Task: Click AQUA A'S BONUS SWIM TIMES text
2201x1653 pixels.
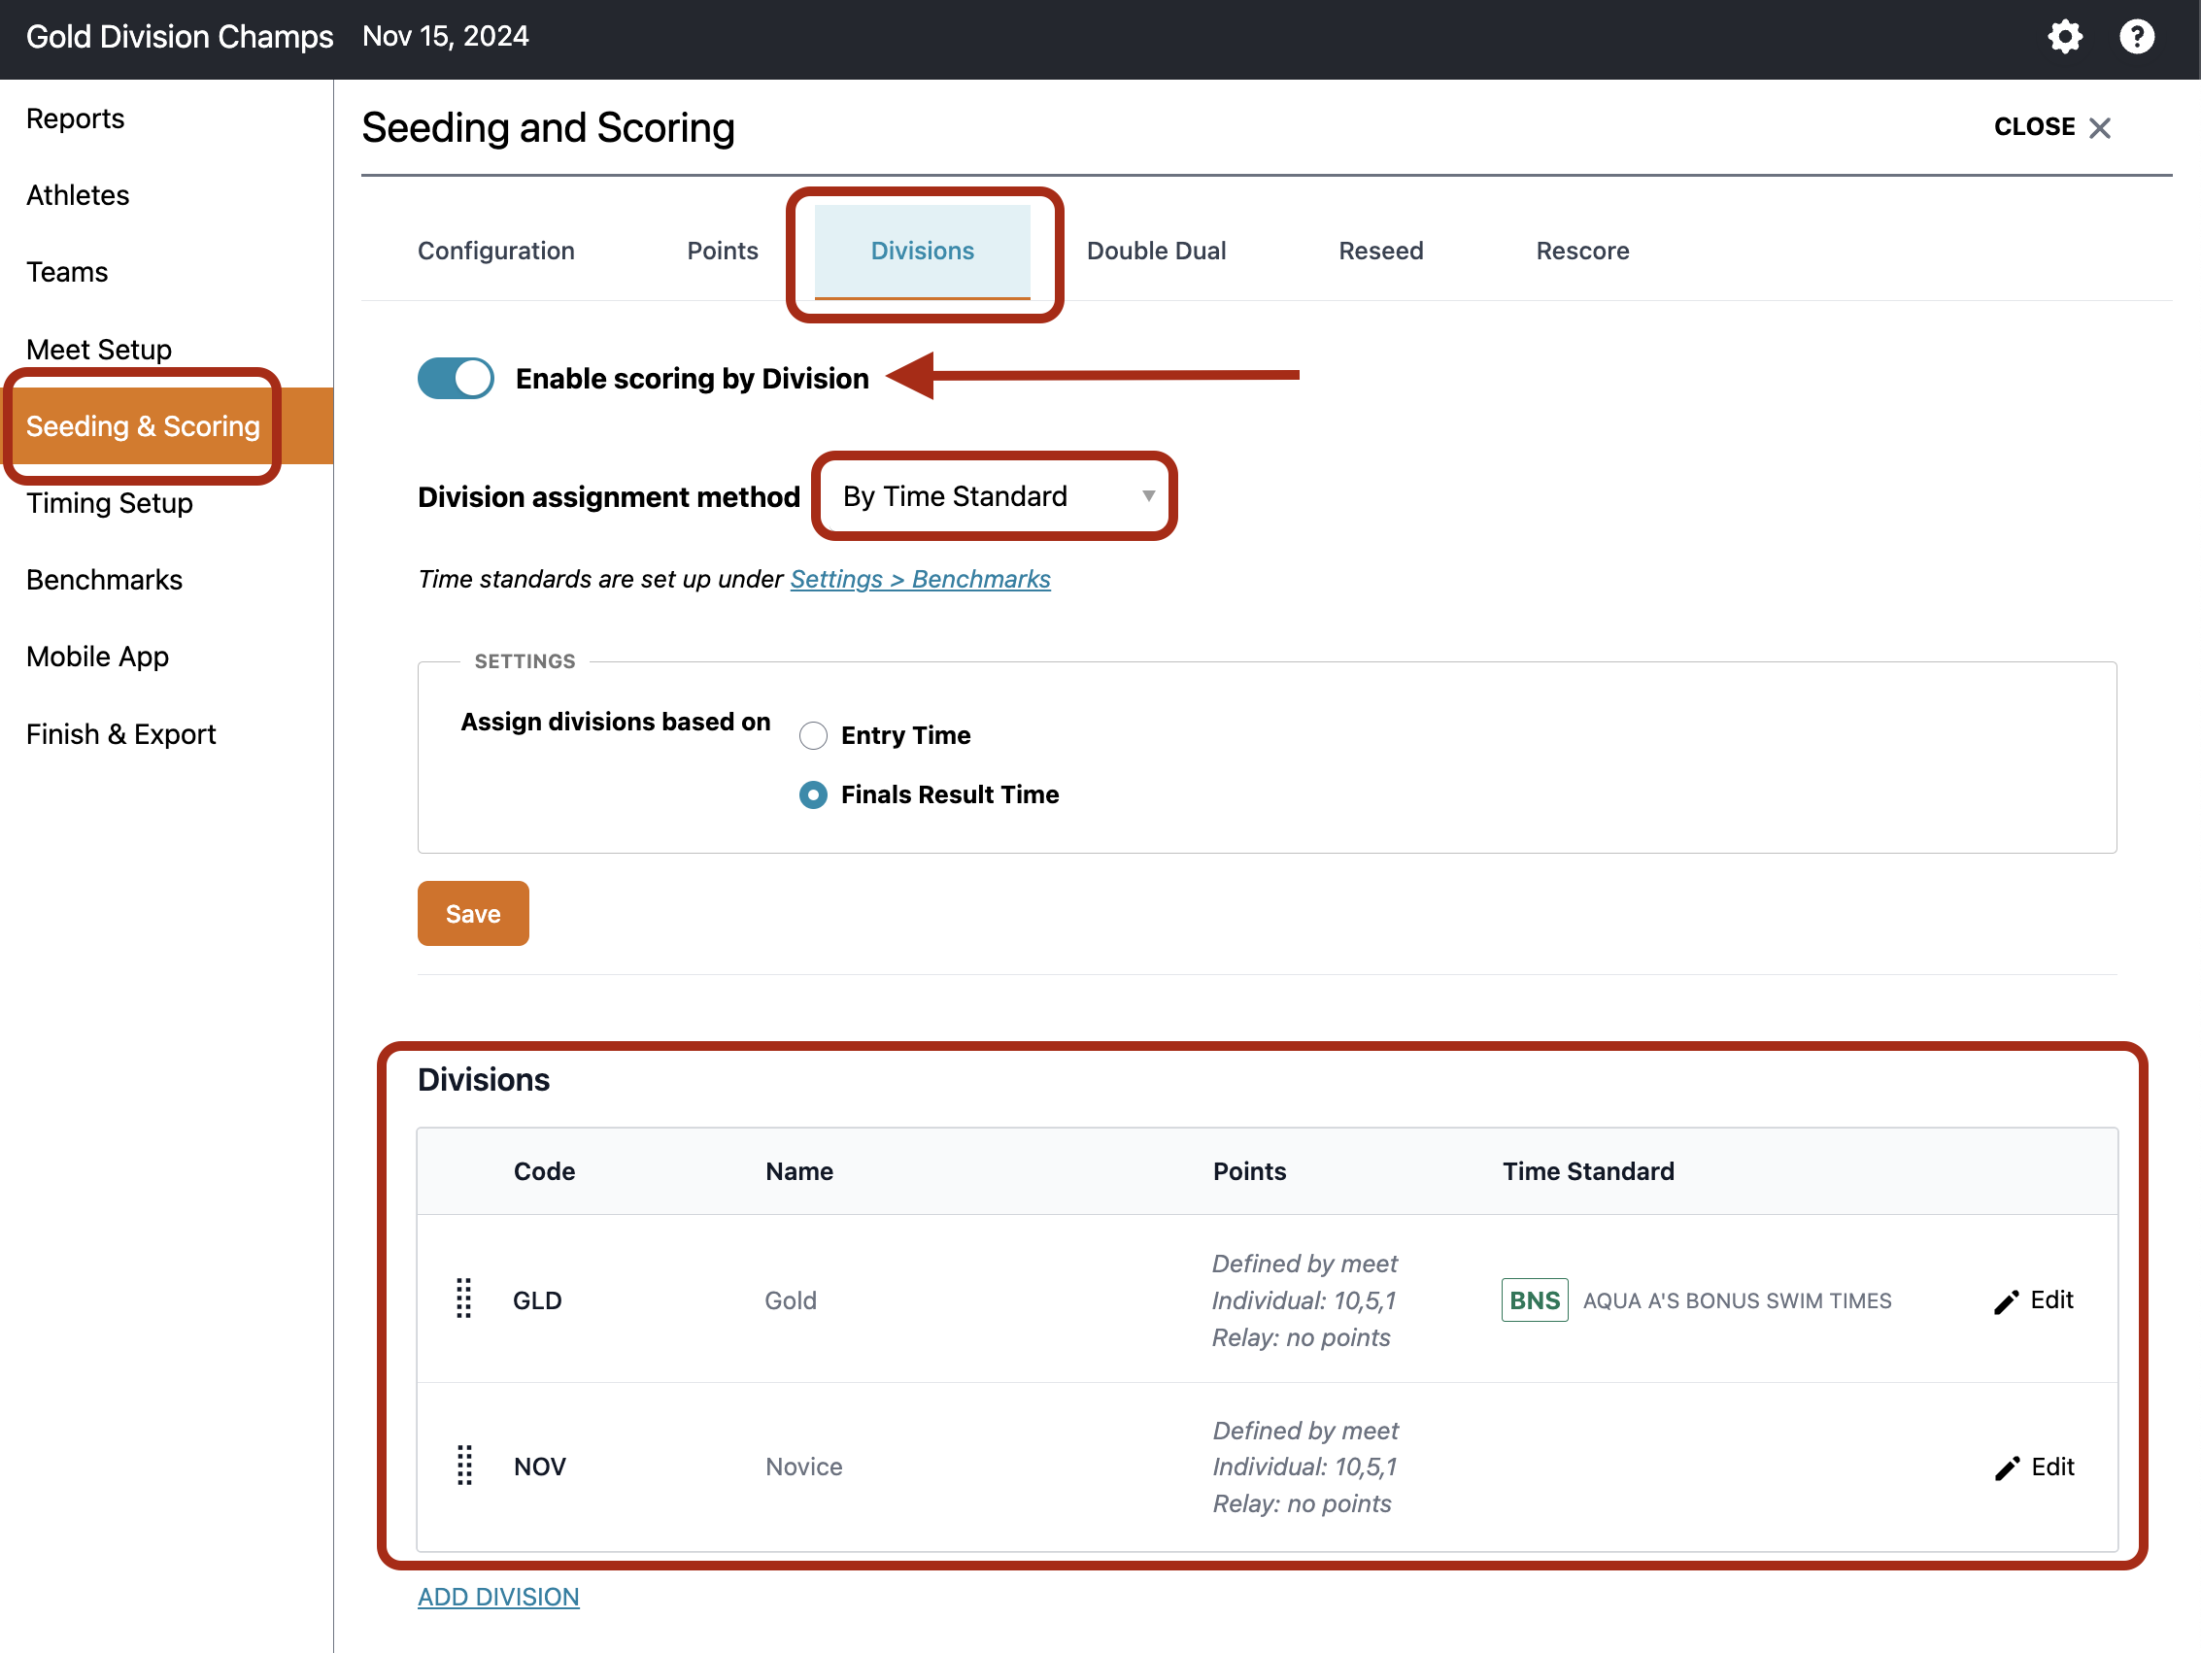Action: 1738,1300
